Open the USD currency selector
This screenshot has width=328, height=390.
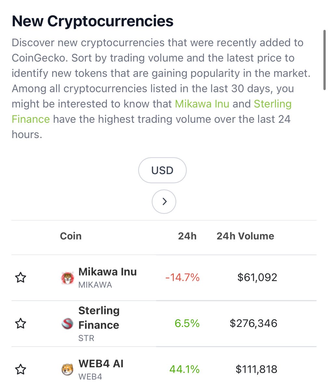[162, 170]
